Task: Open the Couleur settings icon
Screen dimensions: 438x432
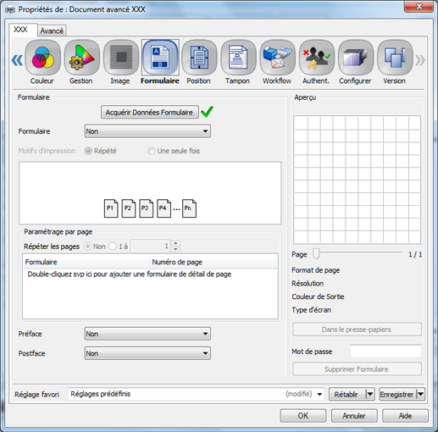Action: 42,58
